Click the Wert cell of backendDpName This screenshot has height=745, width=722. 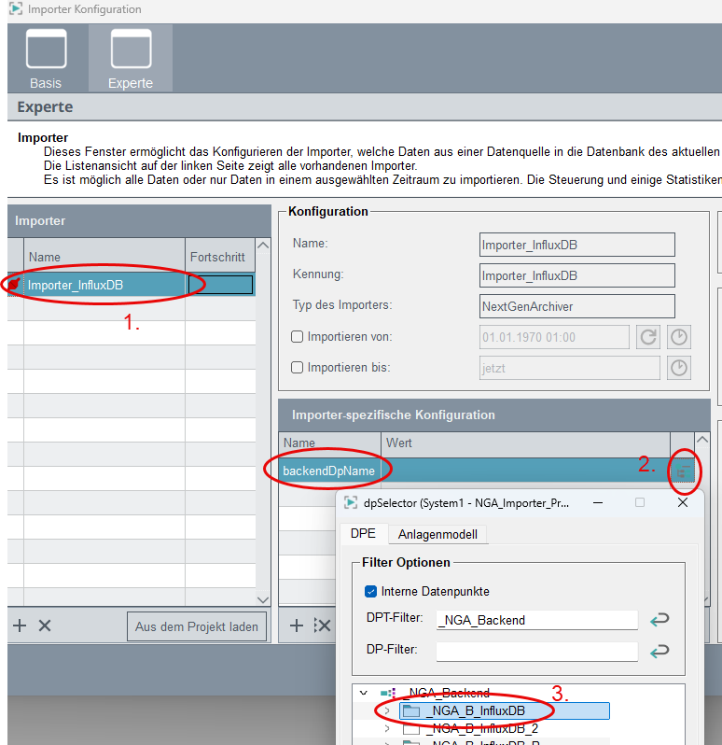[x=525, y=471]
